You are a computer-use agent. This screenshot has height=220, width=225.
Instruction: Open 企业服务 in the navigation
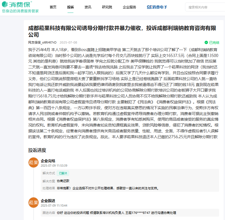coord(129,7)
